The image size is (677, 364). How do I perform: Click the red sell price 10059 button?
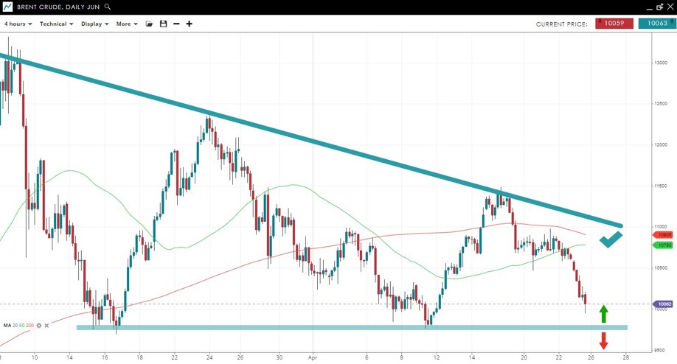pyautogui.click(x=614, y=24)
